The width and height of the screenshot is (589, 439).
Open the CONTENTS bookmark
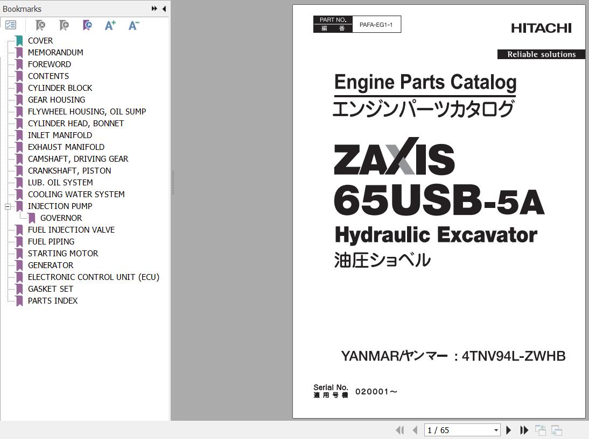(x=48, y=76)
